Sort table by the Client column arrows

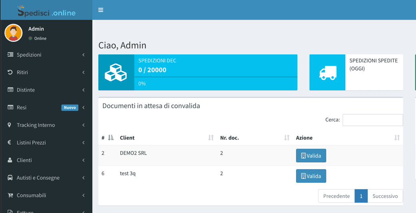[211, 137]
